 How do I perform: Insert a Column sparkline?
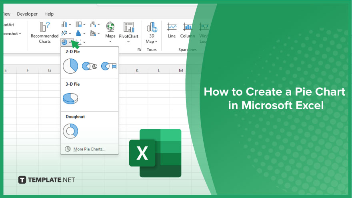[x=188, y=30]
